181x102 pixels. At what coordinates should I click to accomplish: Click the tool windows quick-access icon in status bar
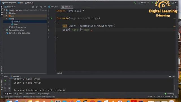(x=2, y=97)
